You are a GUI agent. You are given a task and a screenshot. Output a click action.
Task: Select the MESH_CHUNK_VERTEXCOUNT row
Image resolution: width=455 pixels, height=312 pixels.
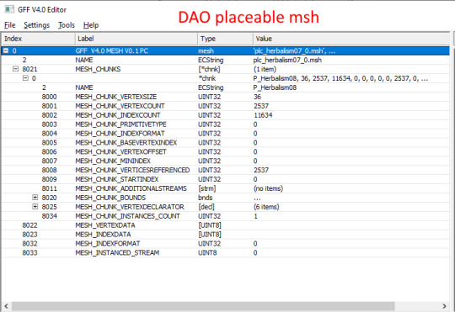(x=226, y=106)
